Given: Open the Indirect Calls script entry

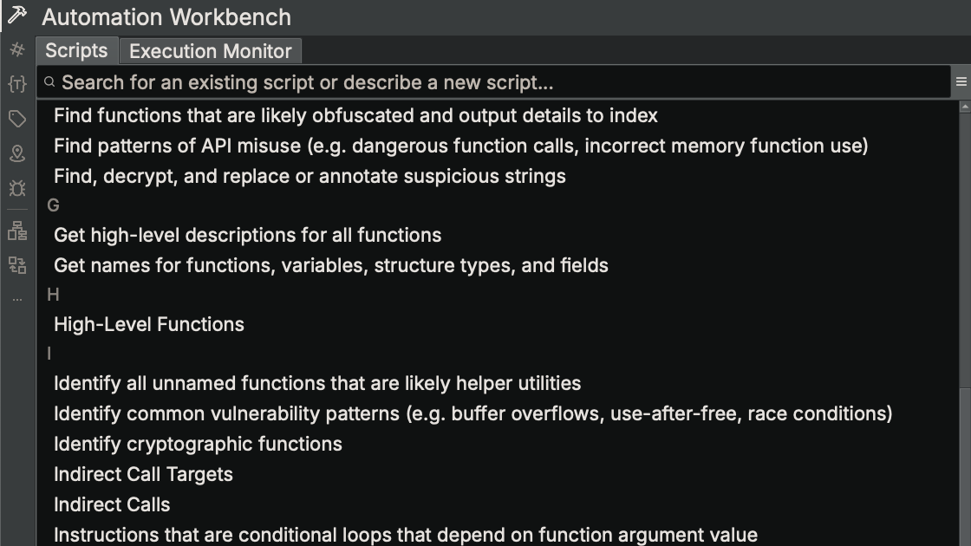Looking at the screenshot, I should coord(112,504).
